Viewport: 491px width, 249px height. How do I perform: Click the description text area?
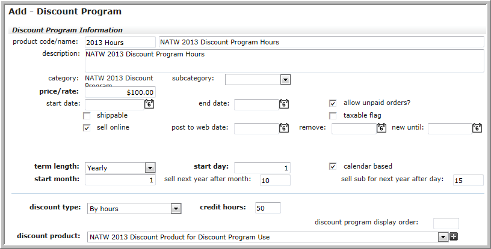[x=285, y=61]
